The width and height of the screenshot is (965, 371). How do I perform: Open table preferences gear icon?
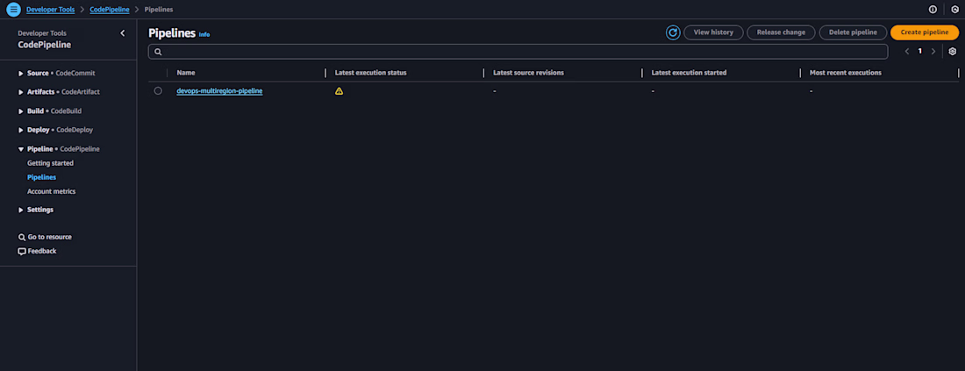coord(952,51)
